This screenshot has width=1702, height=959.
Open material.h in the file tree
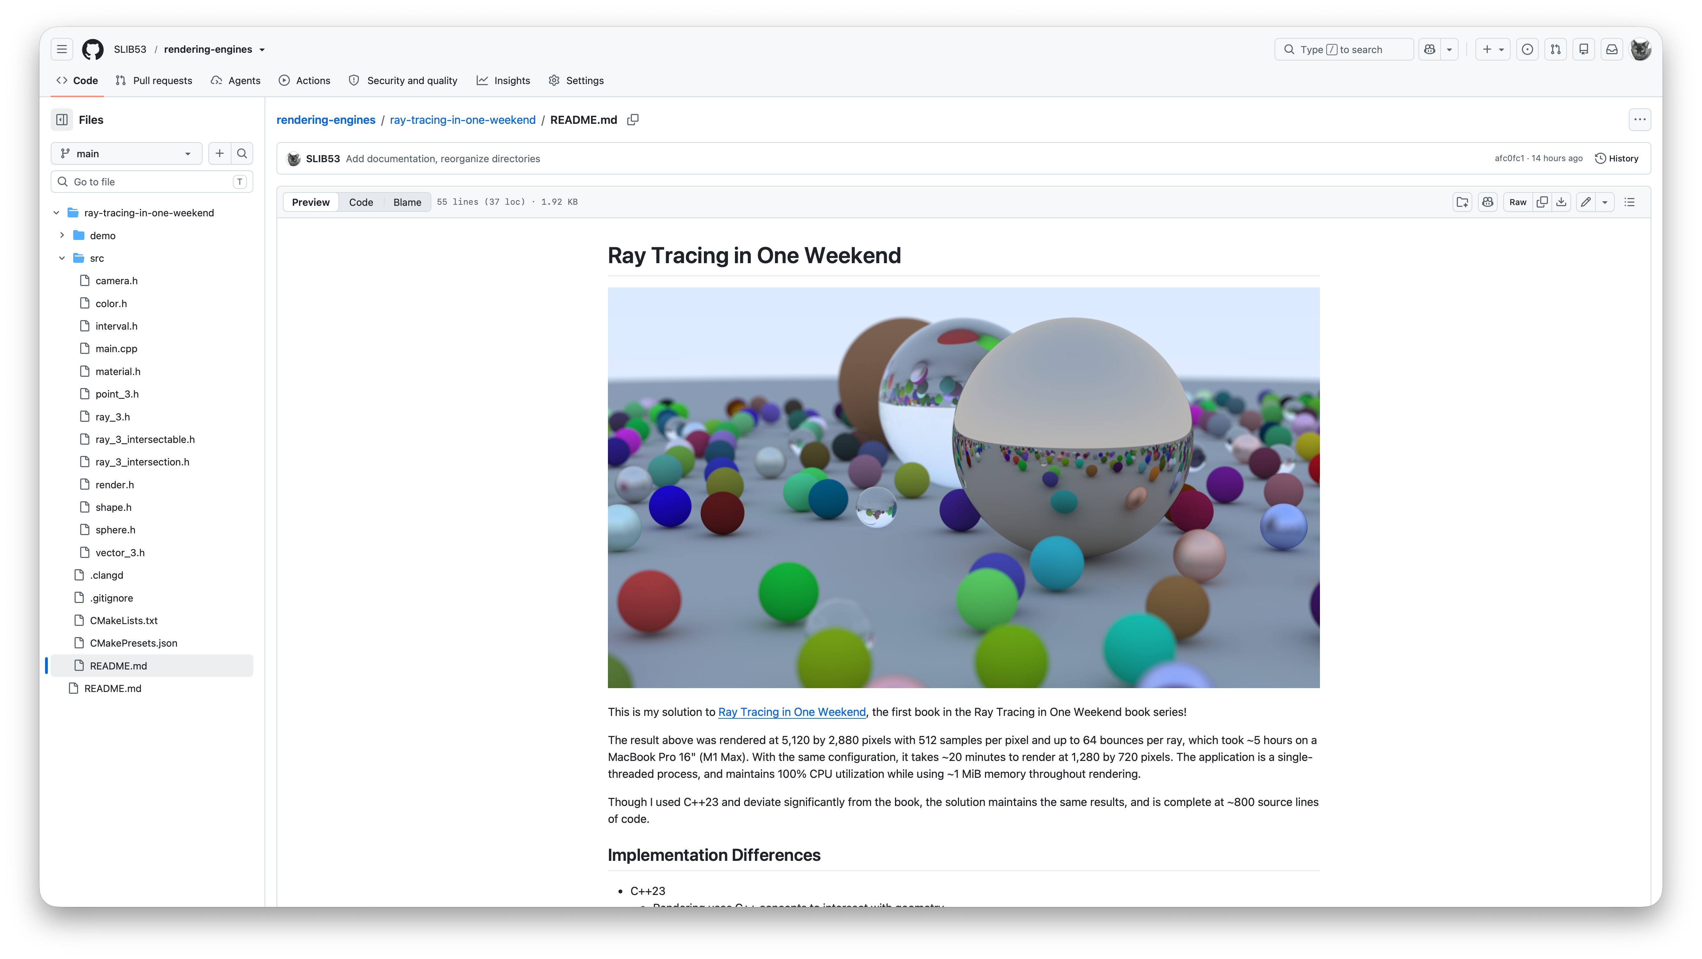pos(118,371)
